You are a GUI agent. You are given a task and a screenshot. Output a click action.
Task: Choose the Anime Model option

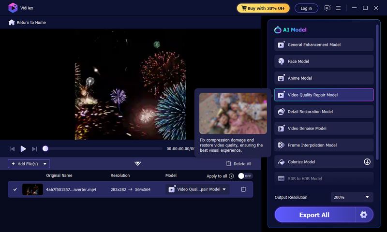point(324,78)
